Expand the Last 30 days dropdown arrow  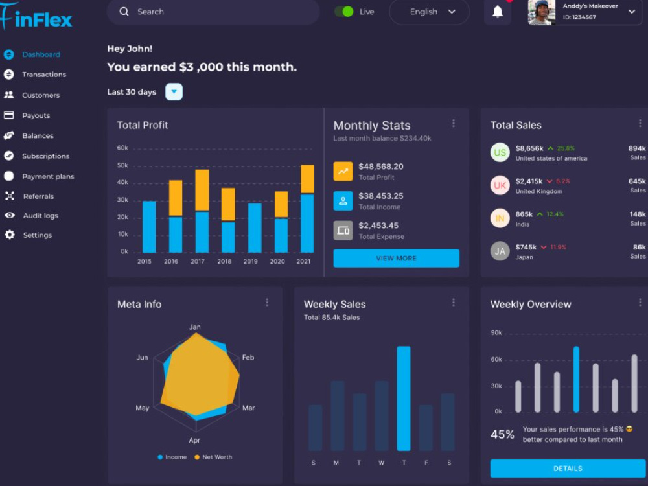point(174,92)
